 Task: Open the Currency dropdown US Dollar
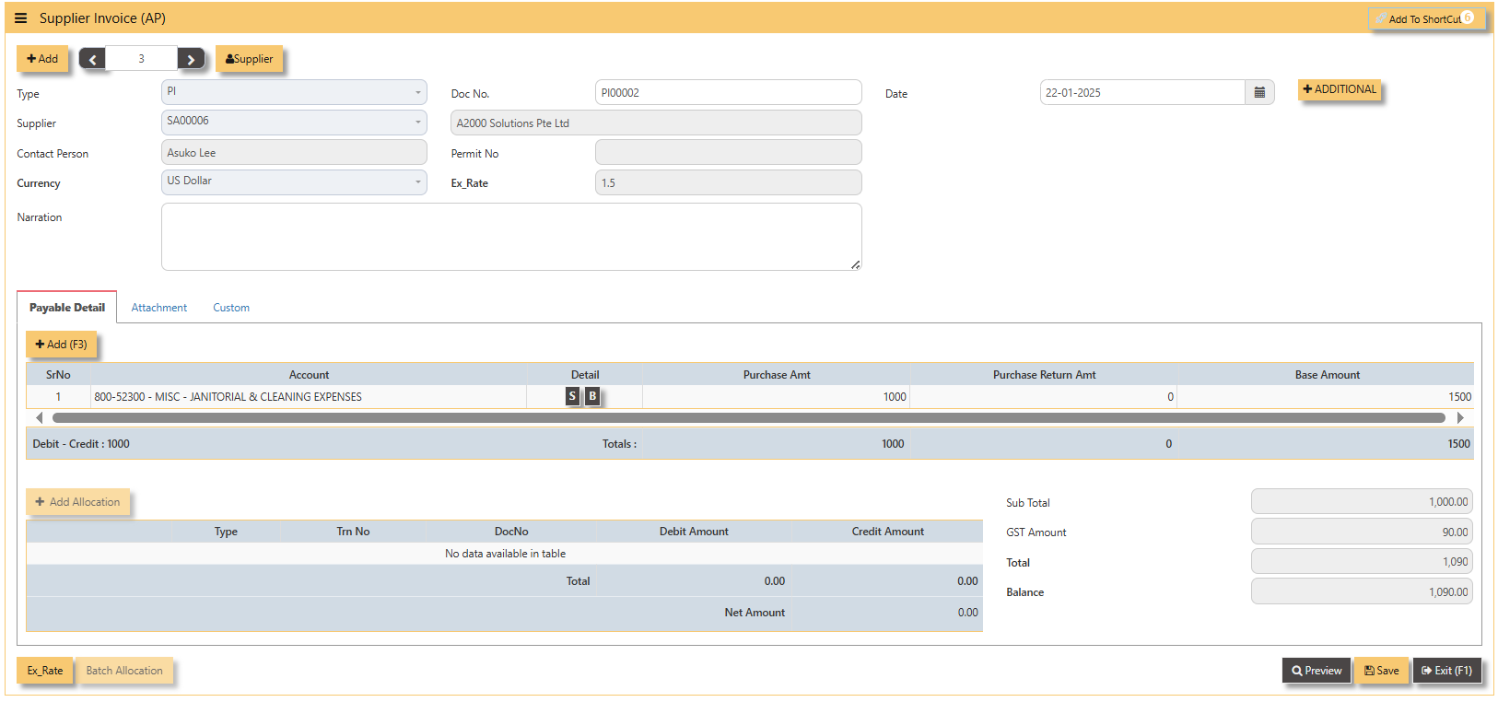pyautogui.click(x=294, y=181)
